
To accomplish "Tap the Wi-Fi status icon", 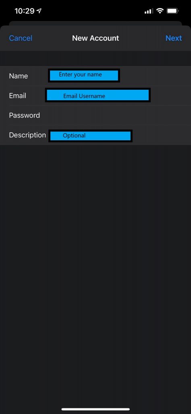I will click(160, 11).
